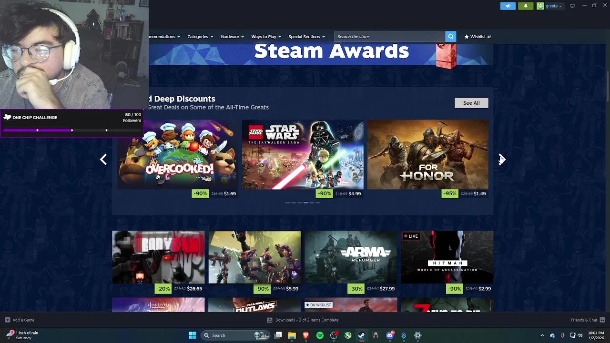This screenshot has height=343, width=610.
Task: Click the See All button
Action: coord(471,103)
